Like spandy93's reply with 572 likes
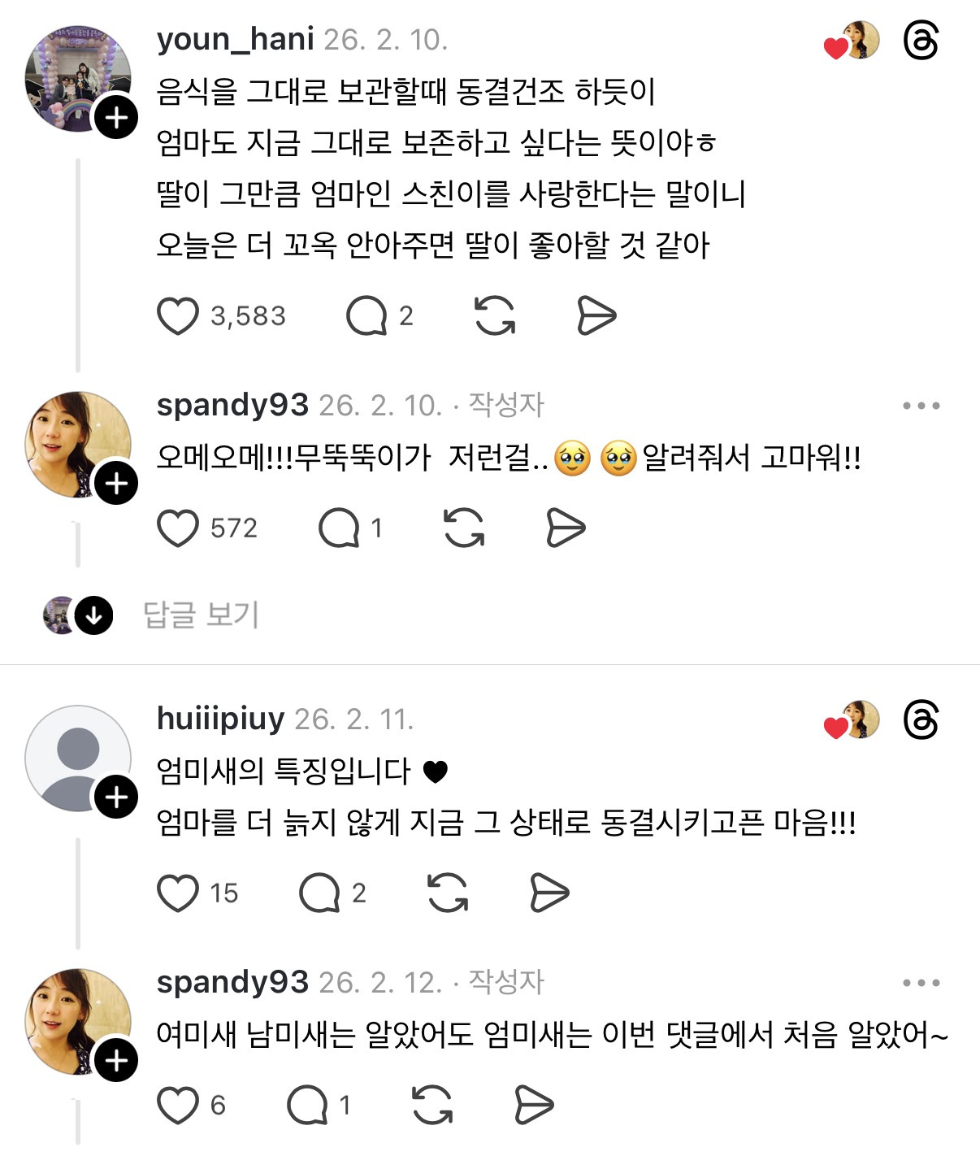Image resolution: width=980 pixels, height=1156 pixels. click(x=178, y=528)
